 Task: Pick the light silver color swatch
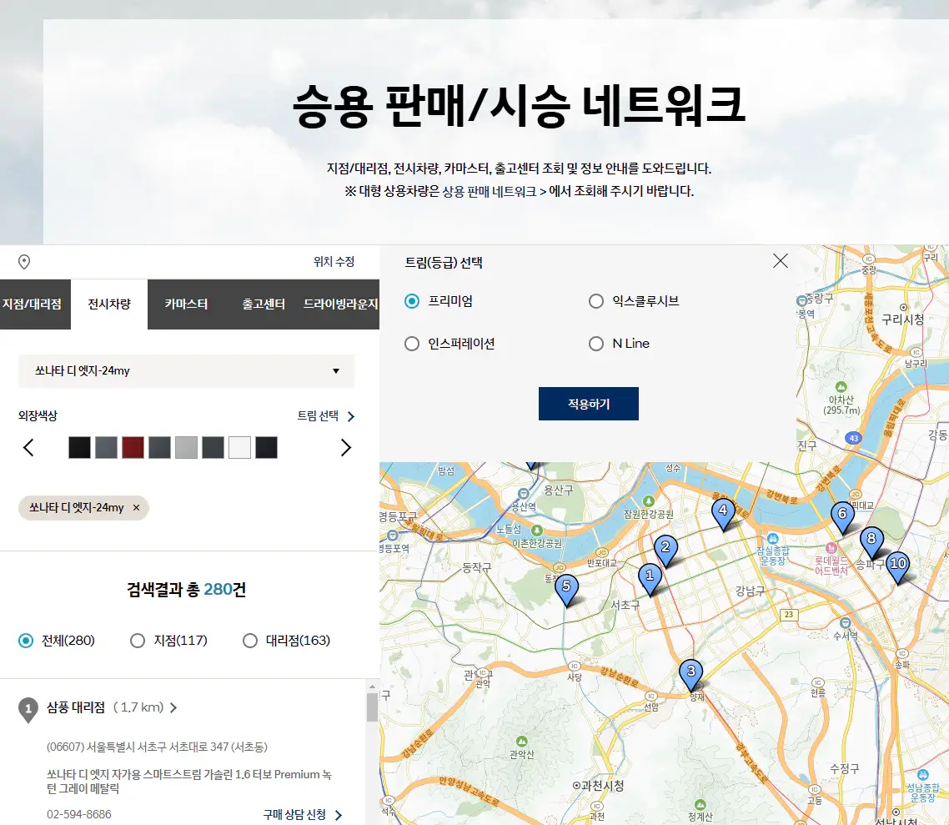click(187, 448)
